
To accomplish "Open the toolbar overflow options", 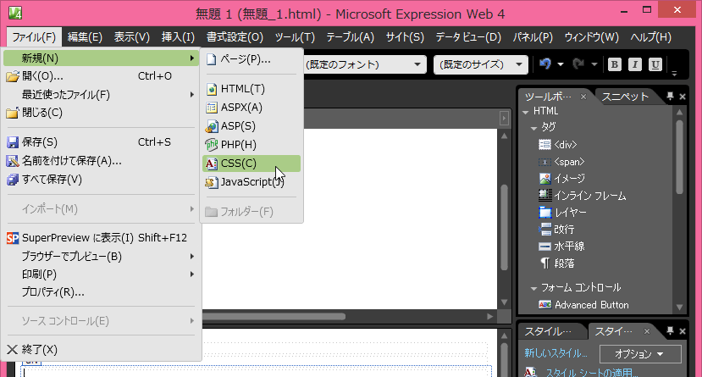I will 674,73.
